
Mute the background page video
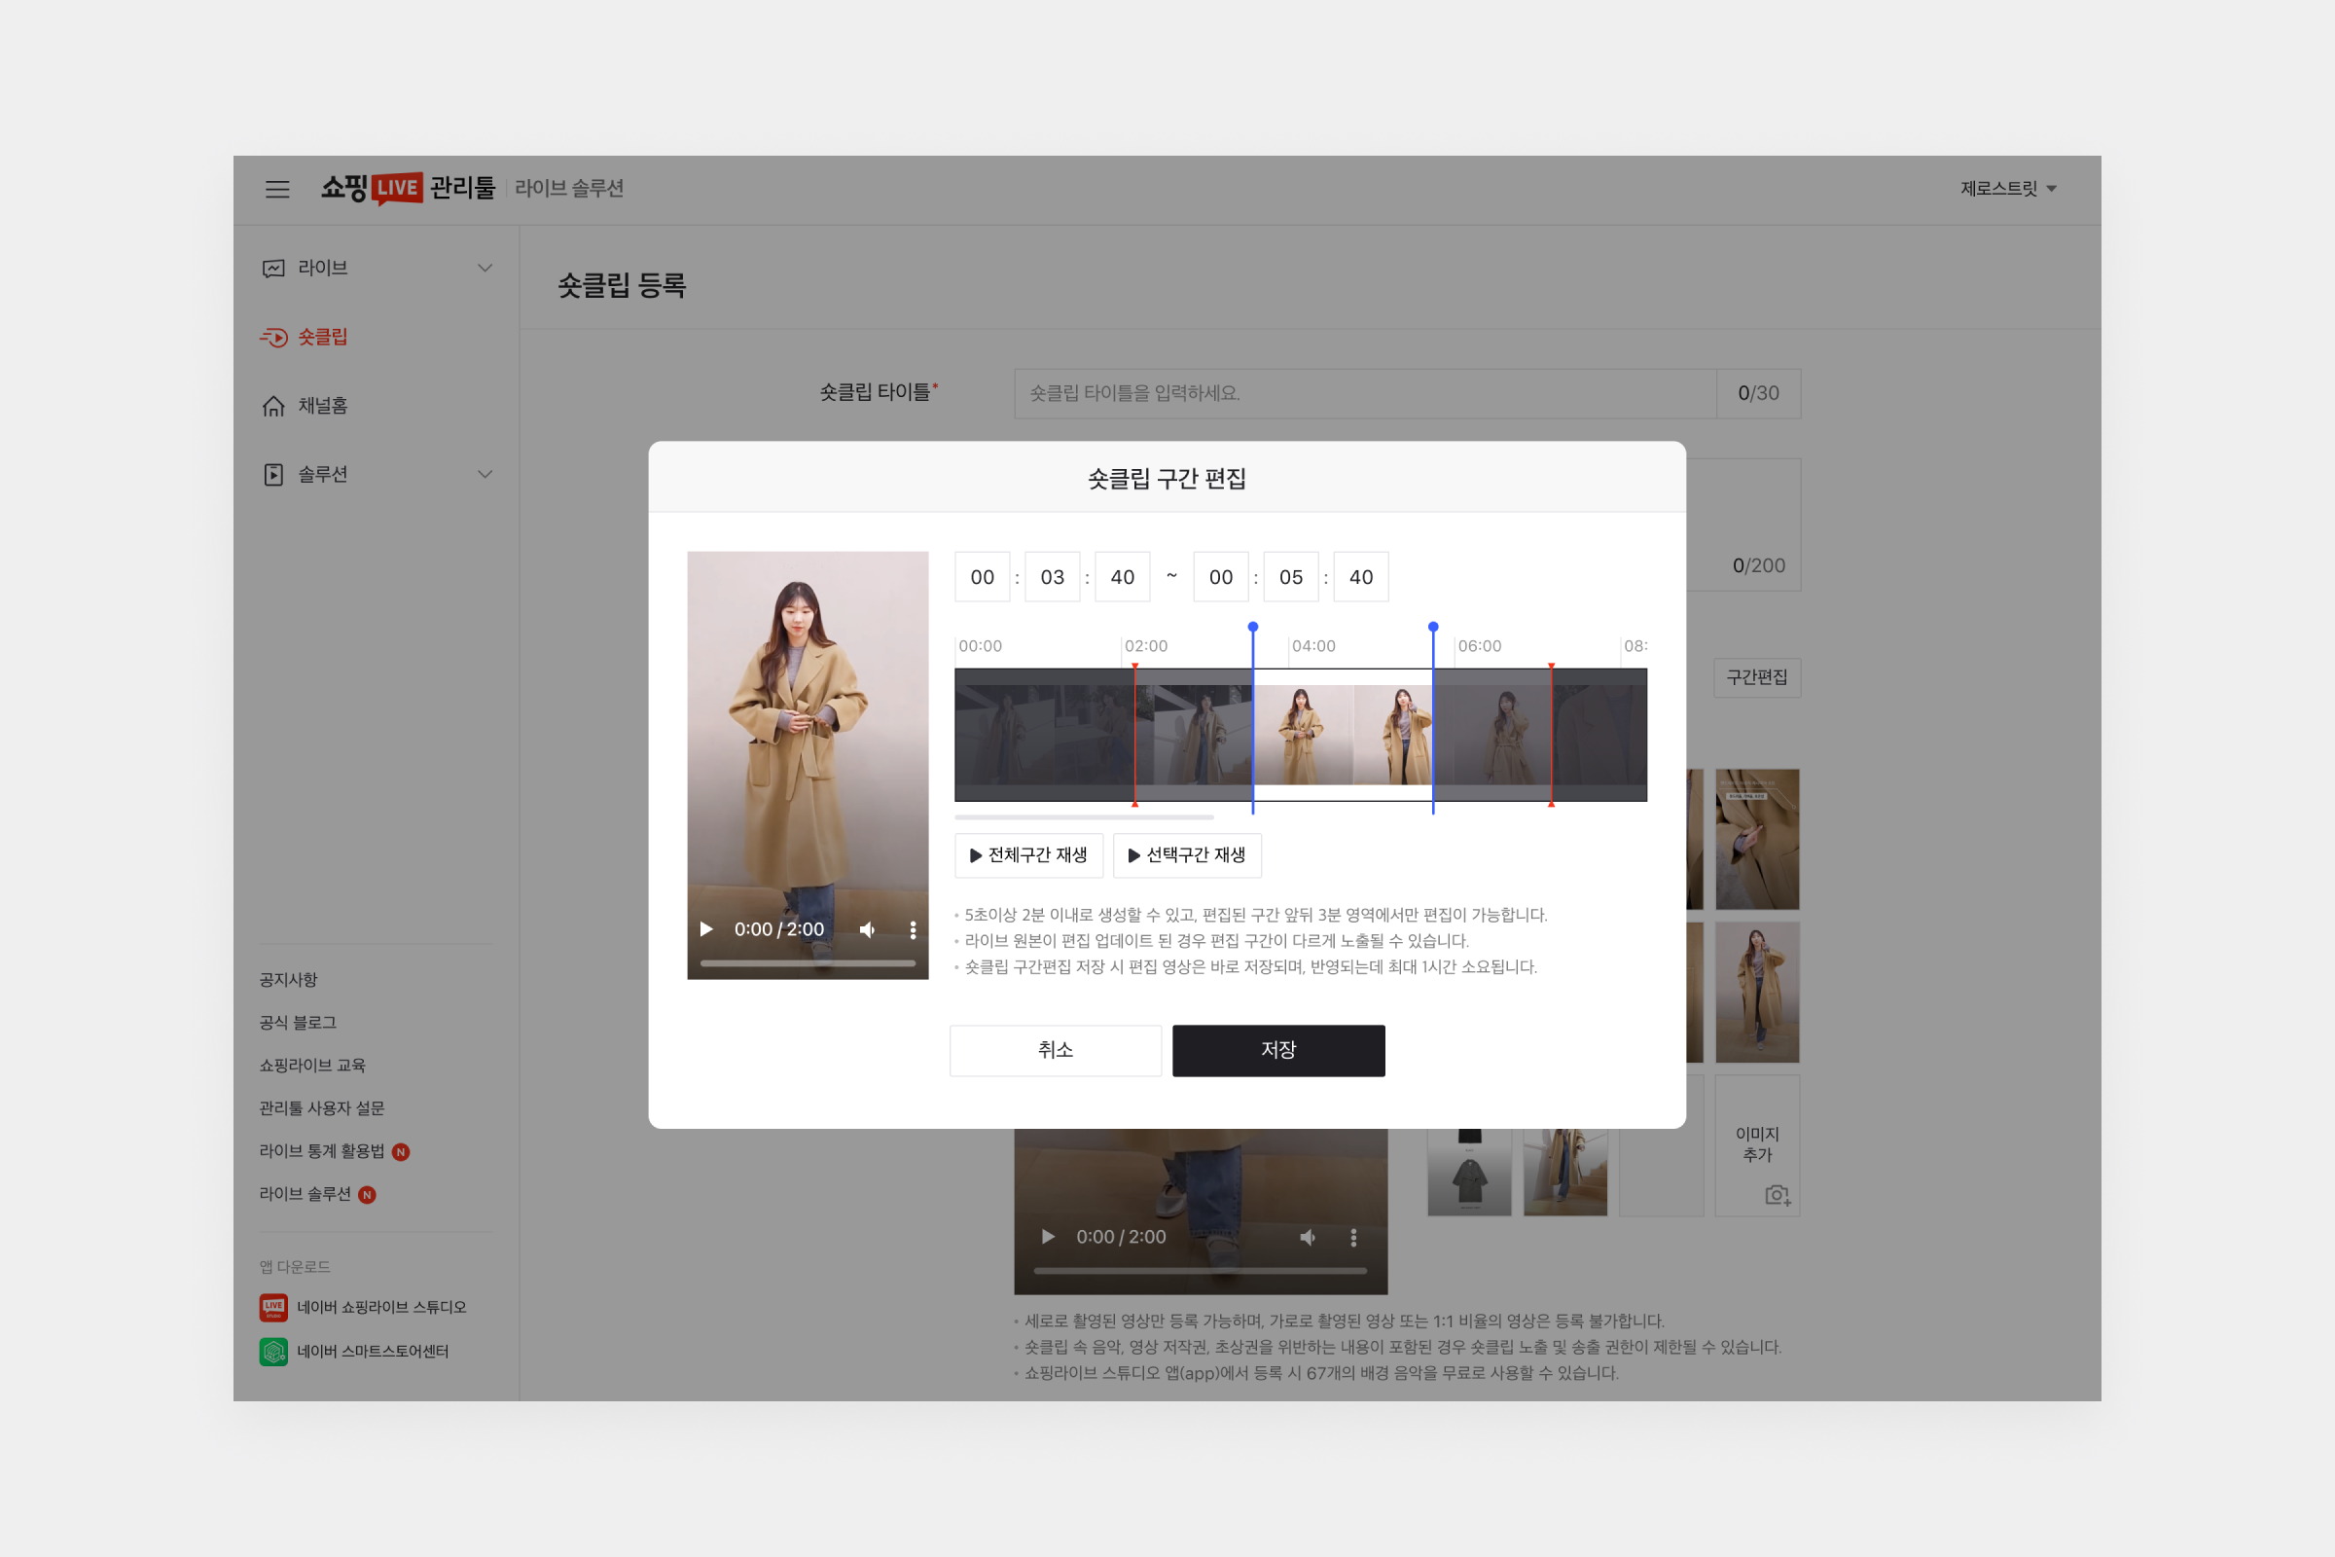1308,1236
